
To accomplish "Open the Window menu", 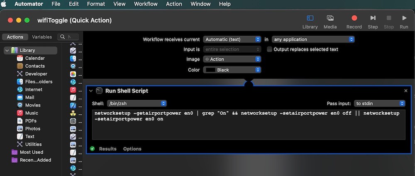I will 200,4.
